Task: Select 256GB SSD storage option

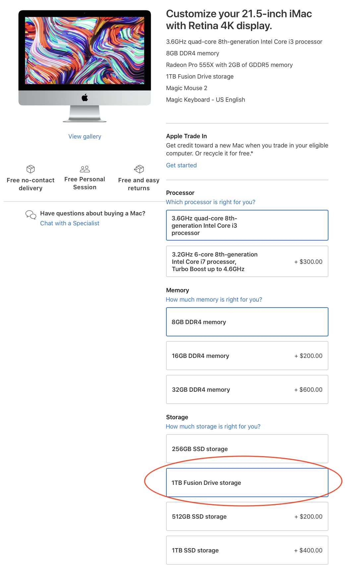Action: point(247,449)
